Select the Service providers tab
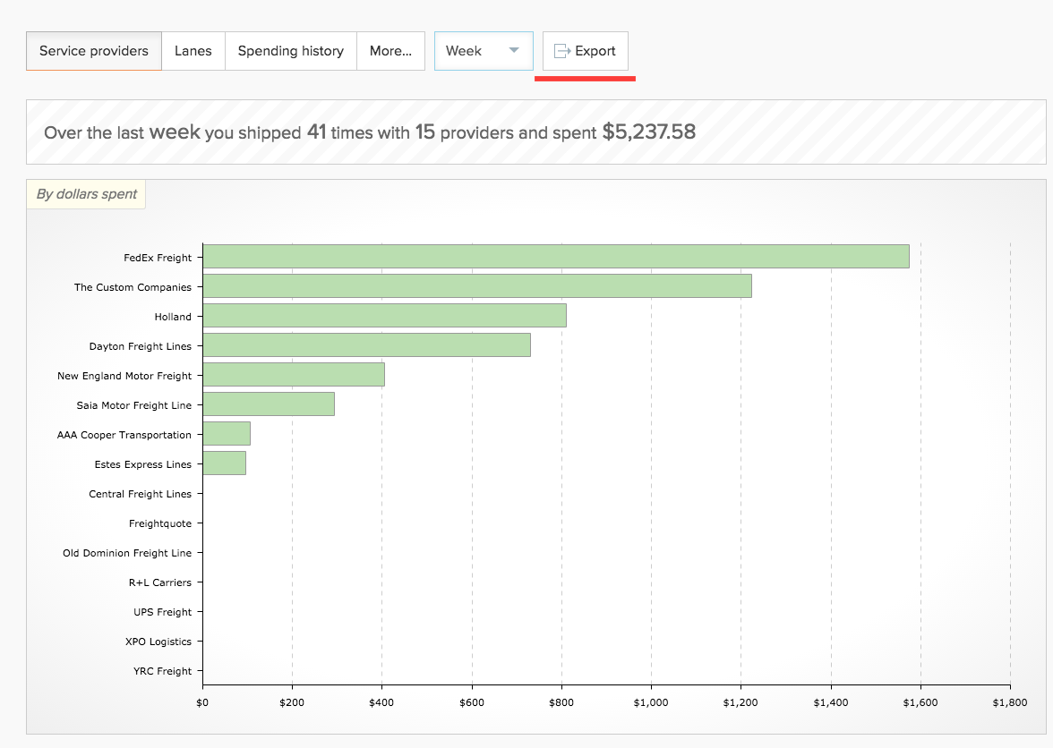 (94, 51)
